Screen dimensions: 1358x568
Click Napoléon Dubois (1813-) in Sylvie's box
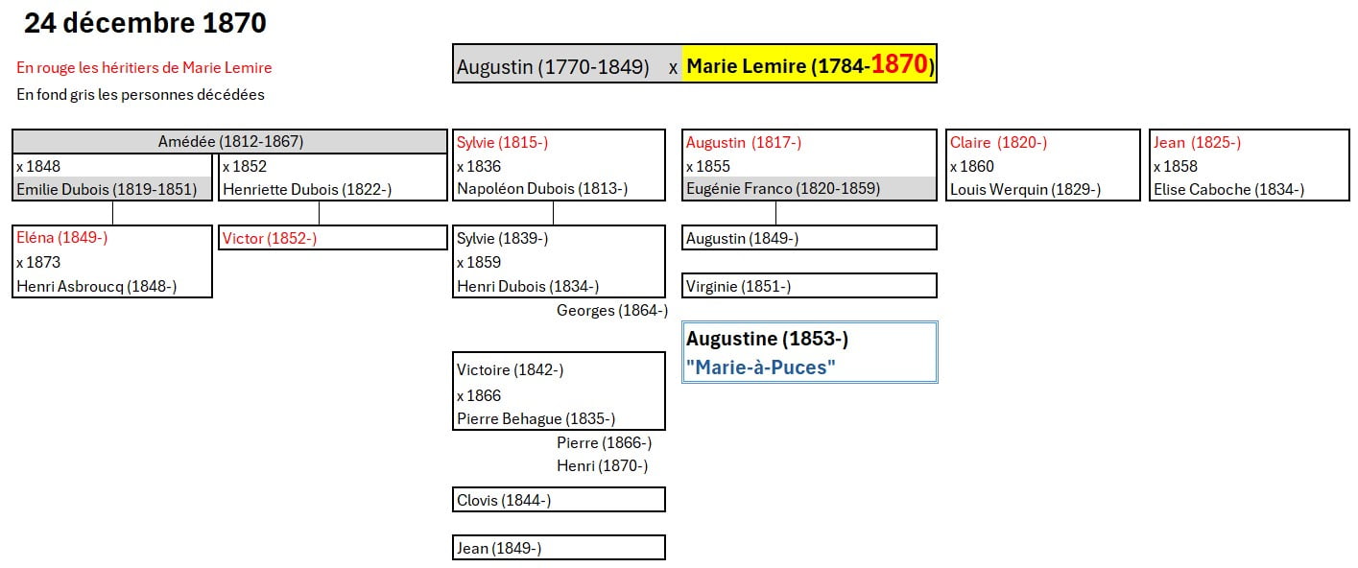pos(542,189)
